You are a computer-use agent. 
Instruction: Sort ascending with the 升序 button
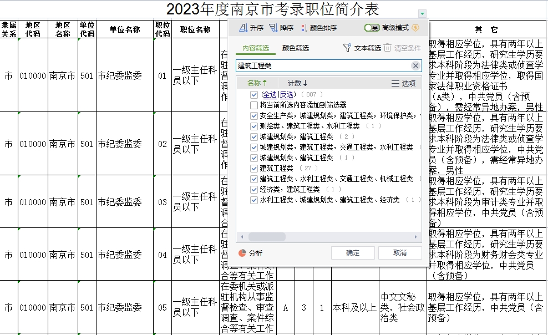pos(251,28)
